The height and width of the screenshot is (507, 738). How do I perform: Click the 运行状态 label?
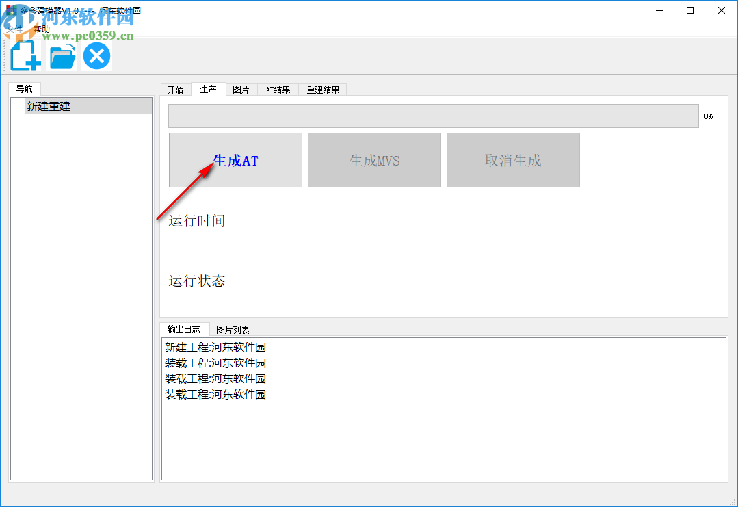pyautogui.click(x=197, y=281)
